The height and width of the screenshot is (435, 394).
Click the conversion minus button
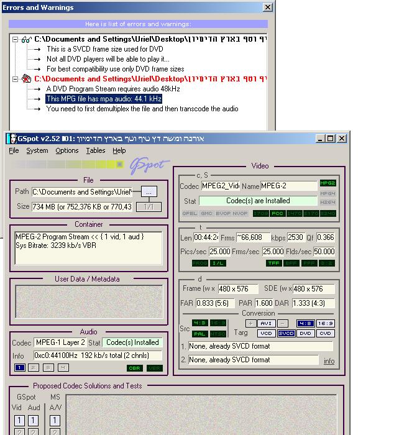(x=283, y=323)
